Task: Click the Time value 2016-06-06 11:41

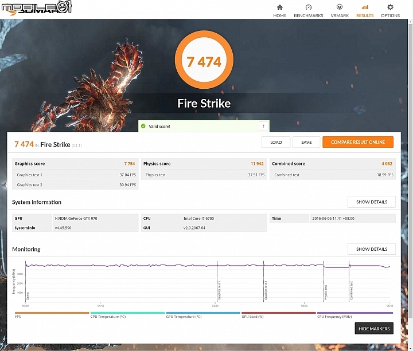Action: coord(333,219)
